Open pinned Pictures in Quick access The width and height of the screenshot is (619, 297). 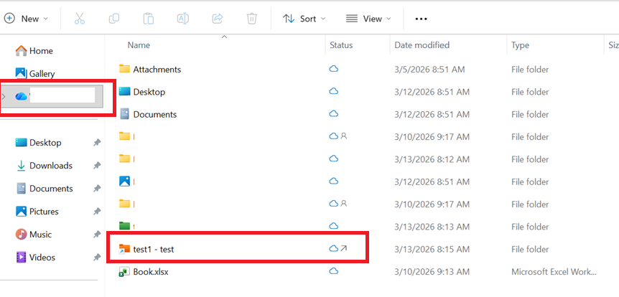(37, 212)
